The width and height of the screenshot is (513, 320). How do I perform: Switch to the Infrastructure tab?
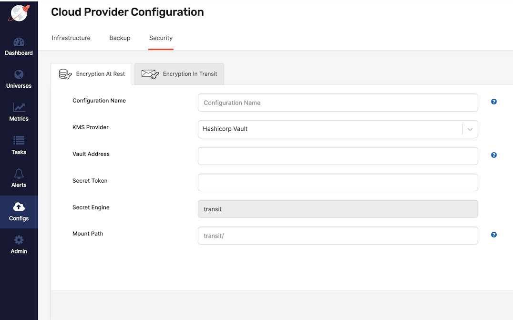click(x=71, y=38)
